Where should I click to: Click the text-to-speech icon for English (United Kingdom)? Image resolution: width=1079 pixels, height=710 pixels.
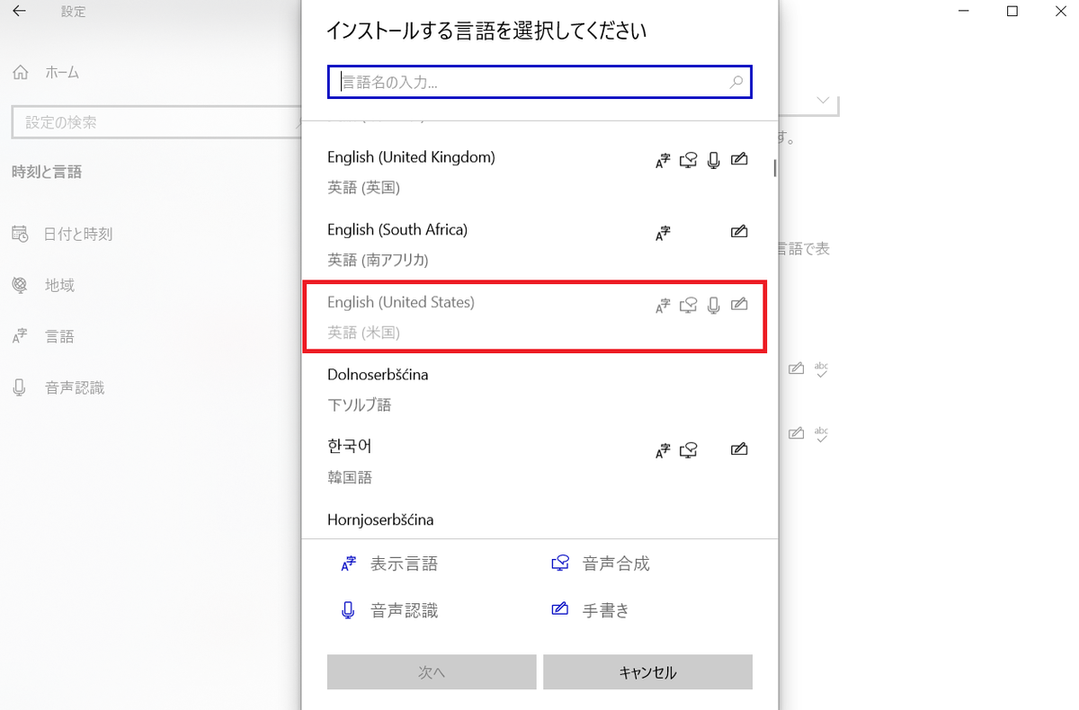pyautogui.click(x=688, y=160)
